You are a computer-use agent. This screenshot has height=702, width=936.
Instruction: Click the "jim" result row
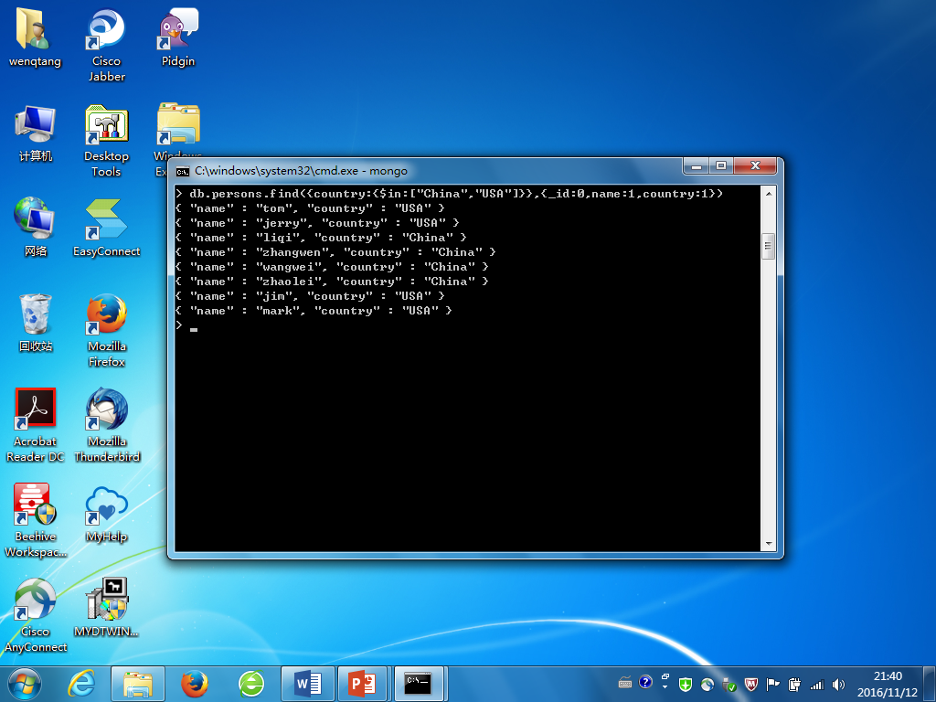pyautogui.click(x=310, y=296)
